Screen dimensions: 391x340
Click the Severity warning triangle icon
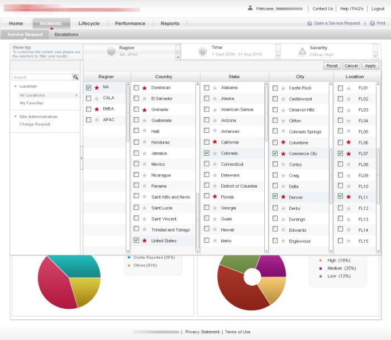coord(302,51)
